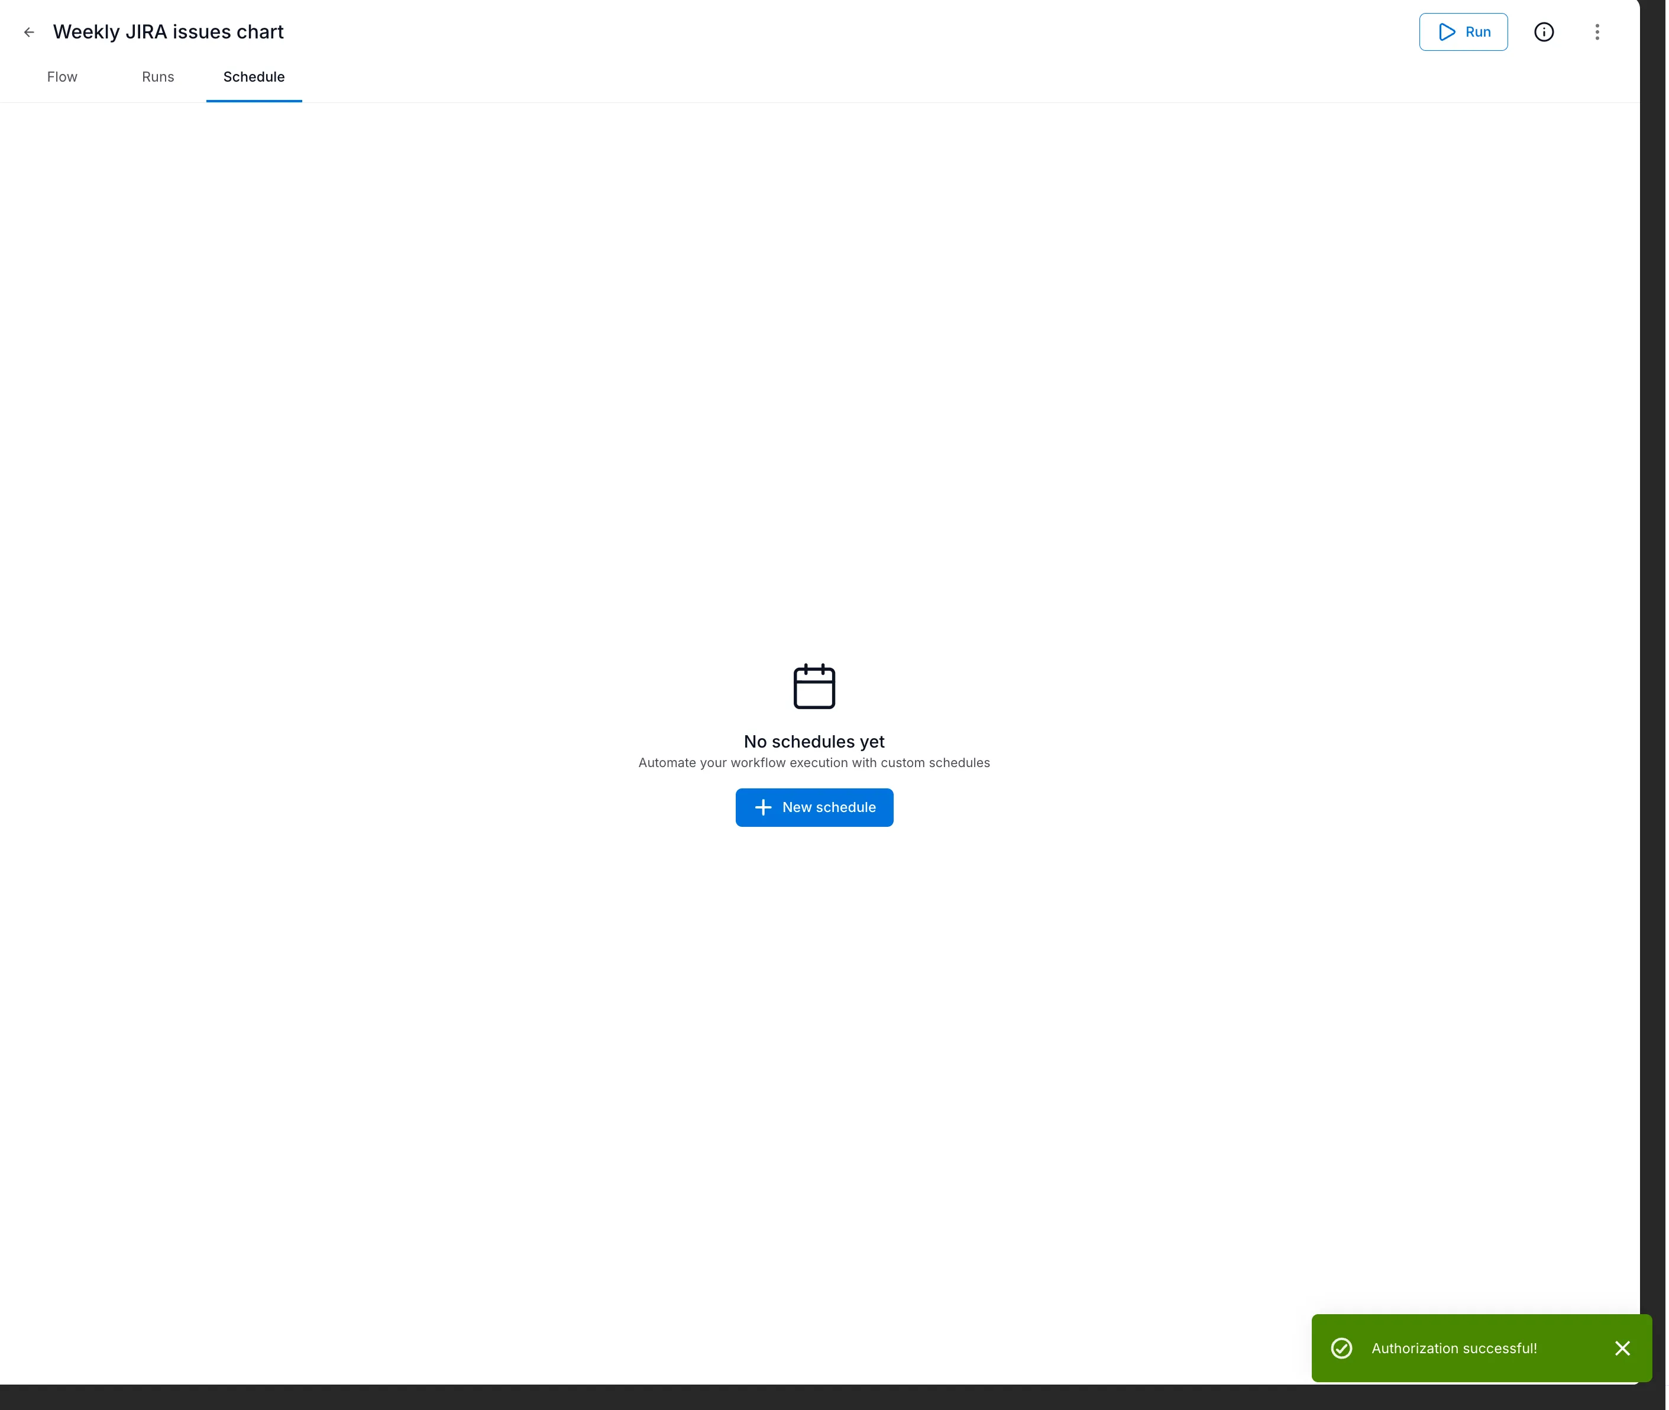Image resolution: width=1669 pixels, height=1410 pixels.
Task: Click the Schedule tab underline indicator
Action: click(x=253, y=101)
